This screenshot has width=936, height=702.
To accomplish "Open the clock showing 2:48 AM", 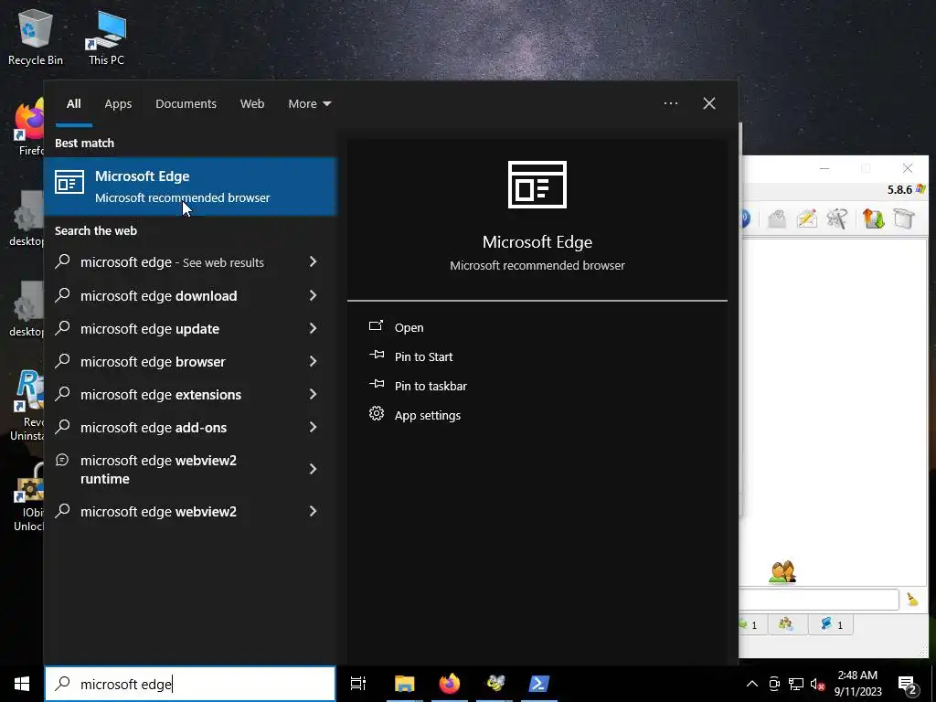I will coord(857,684).
